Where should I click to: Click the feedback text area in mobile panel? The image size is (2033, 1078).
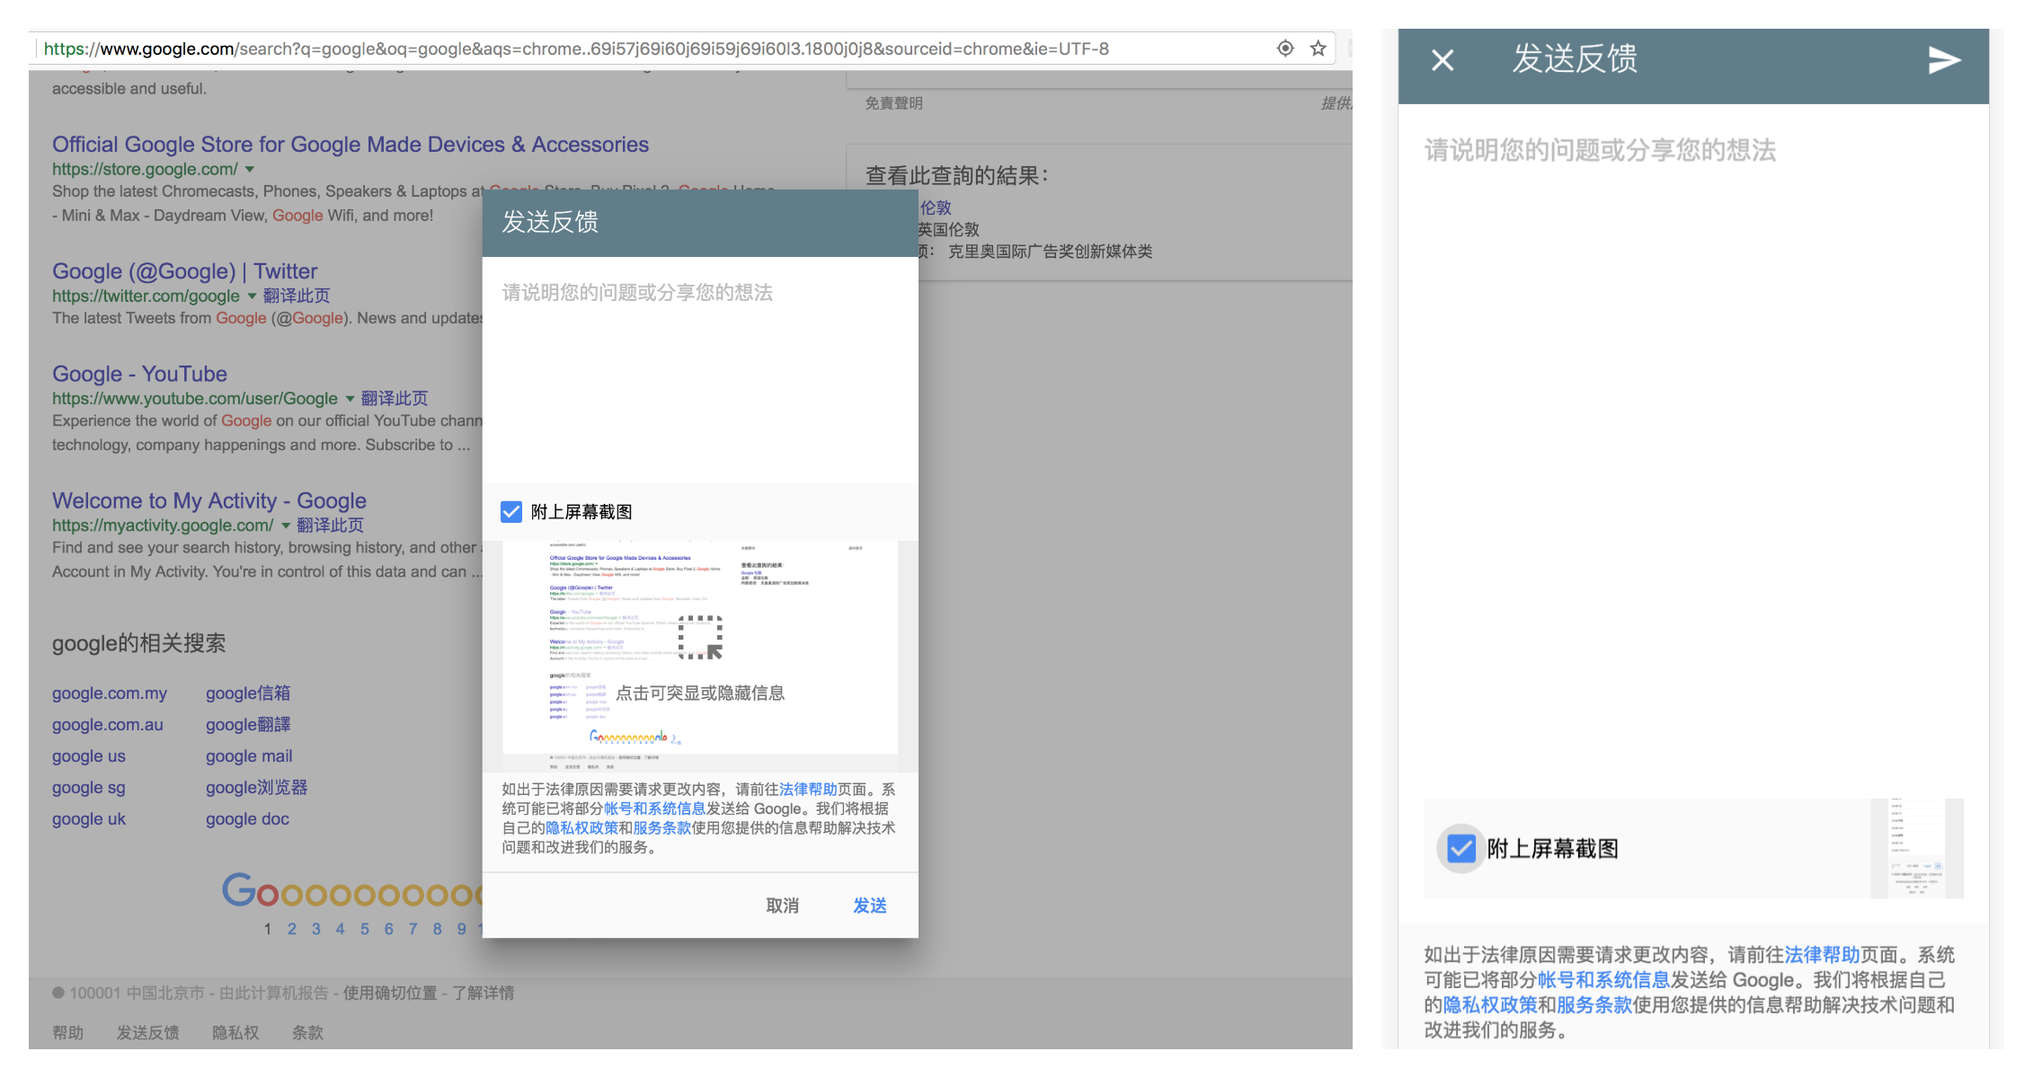pyautogui.click(x=1693, y=449)
